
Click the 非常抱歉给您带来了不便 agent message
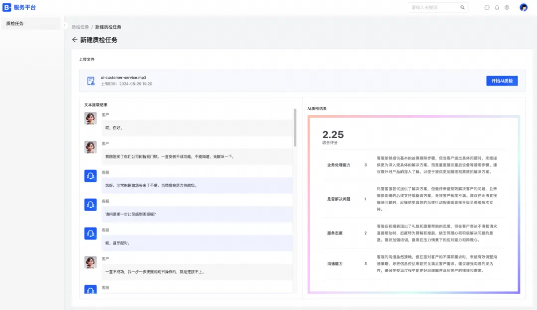tap(197, 185)
